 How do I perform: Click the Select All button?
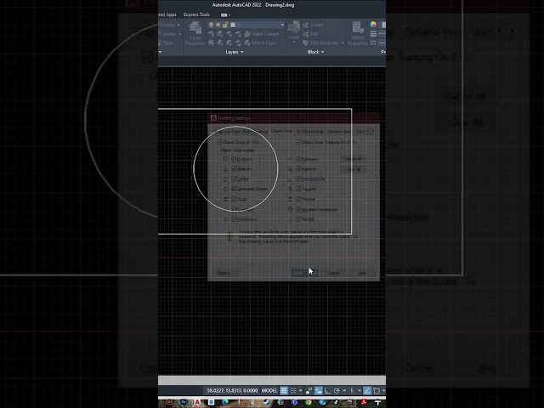(354, 159)
